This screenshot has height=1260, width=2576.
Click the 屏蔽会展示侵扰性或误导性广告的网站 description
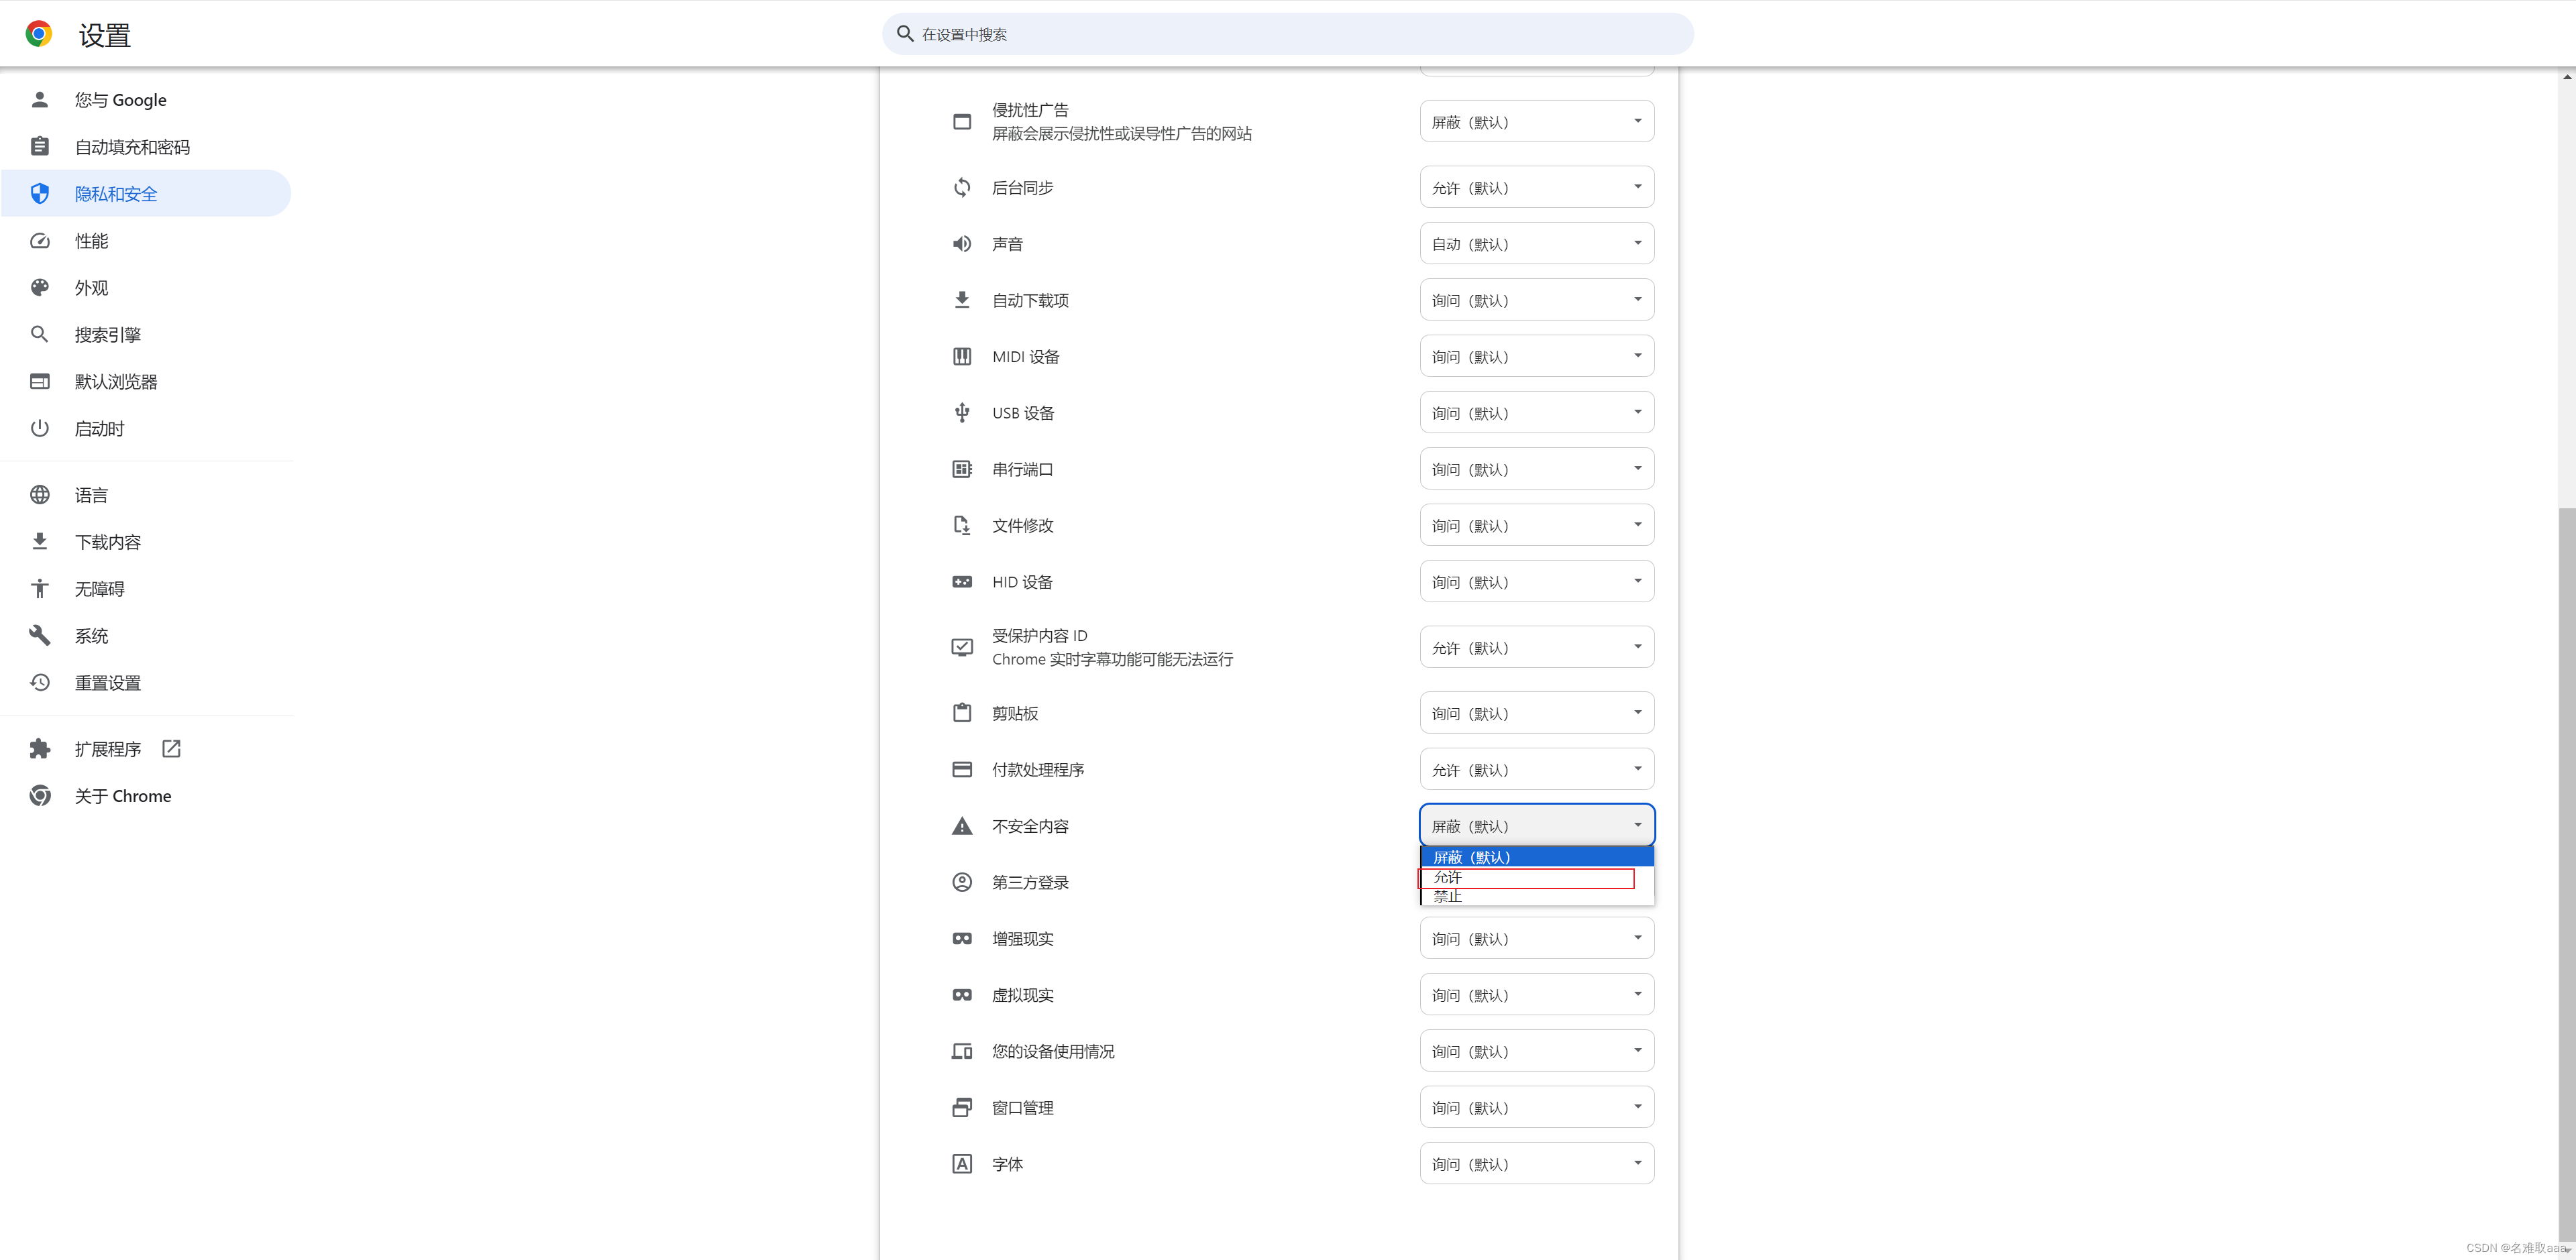pos(1122,134)
